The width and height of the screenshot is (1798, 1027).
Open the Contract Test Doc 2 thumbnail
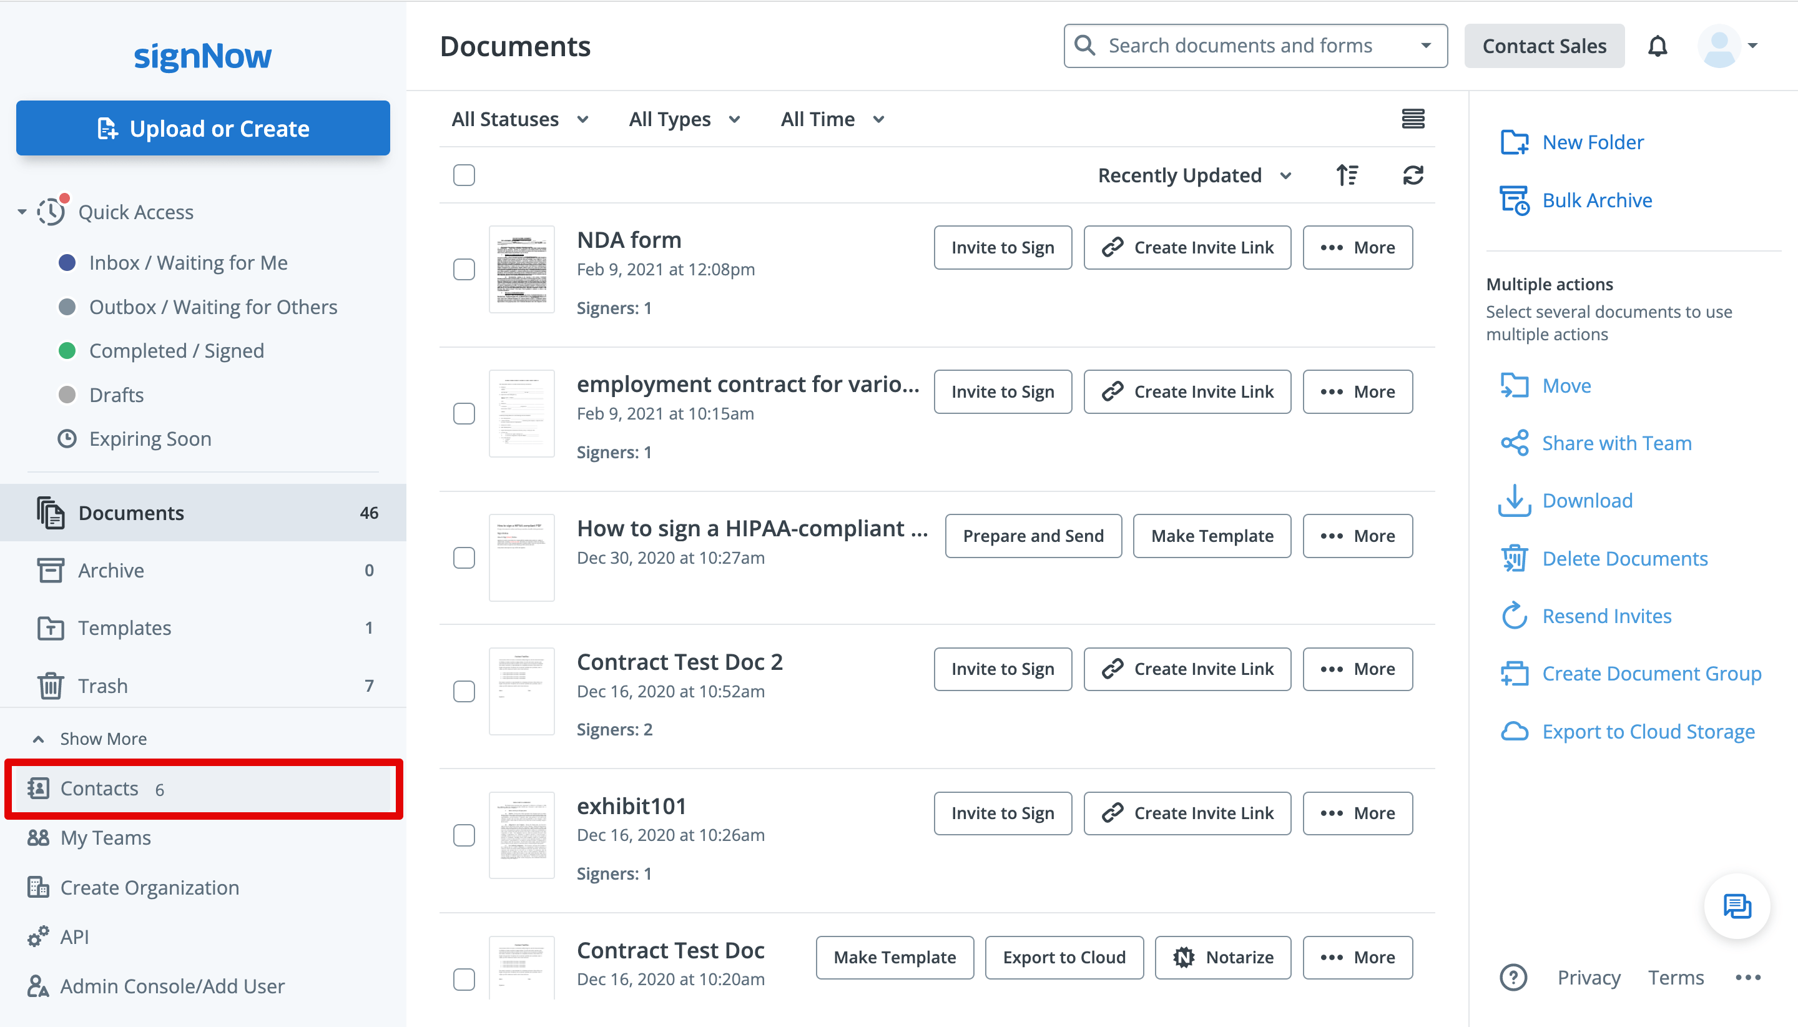coord(521,690)
